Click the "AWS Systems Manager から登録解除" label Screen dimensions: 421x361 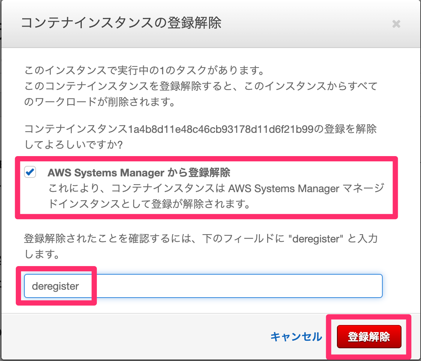pyautogui.click(x=139, y=173)
